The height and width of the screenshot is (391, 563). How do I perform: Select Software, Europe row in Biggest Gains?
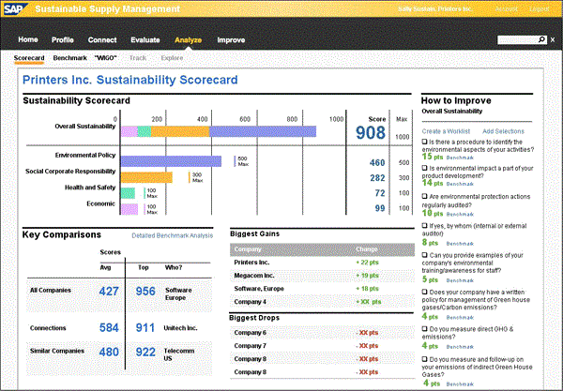click(322, 289)
